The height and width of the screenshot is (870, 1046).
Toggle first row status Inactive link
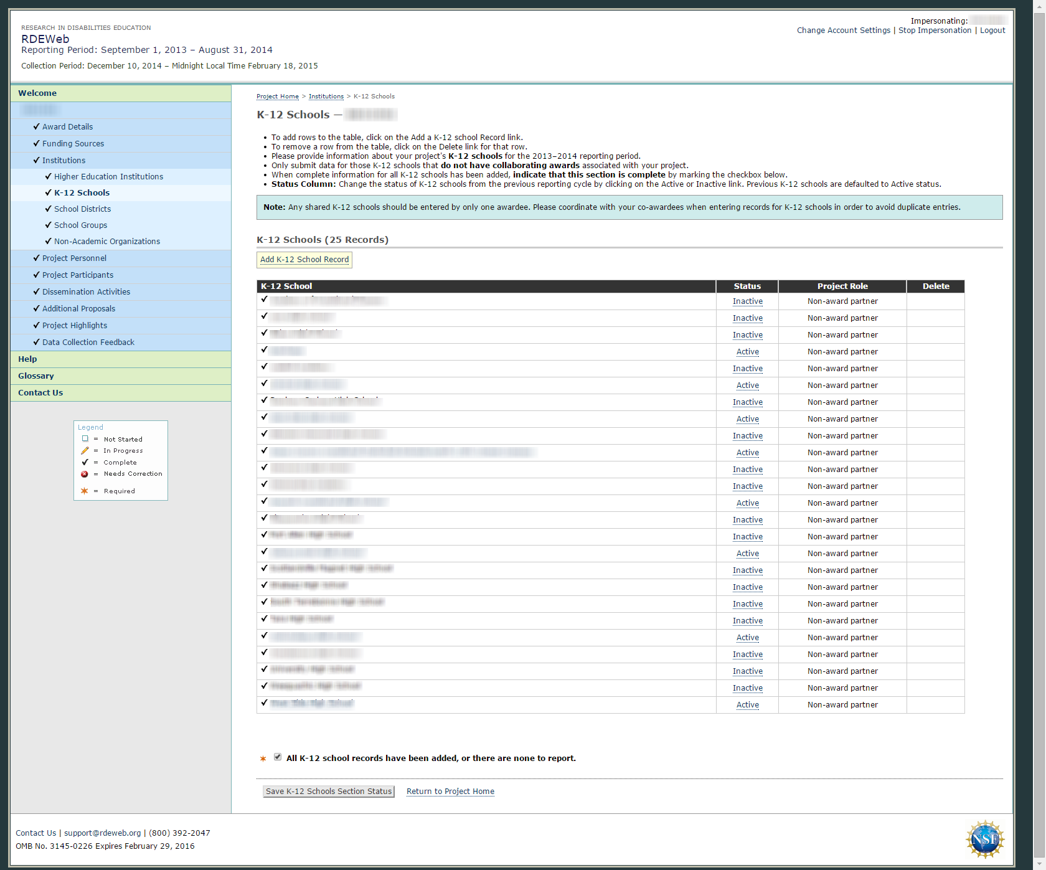pyautogui.click(x=747, y=301)
